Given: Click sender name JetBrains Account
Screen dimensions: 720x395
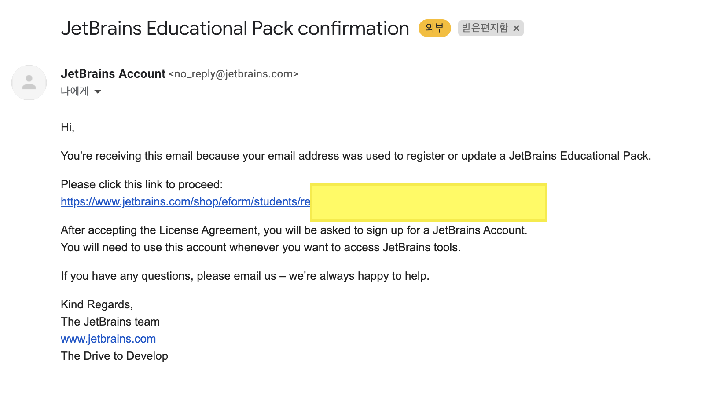Looking at the screenshot, I should pos(113,74).
